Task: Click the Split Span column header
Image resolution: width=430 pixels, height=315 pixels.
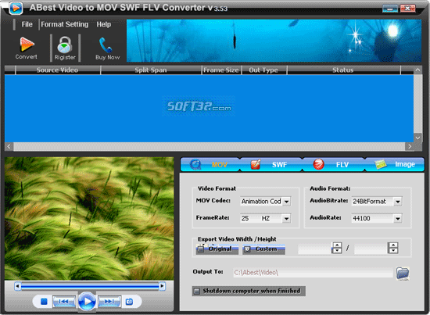Action: pyautogui.click(x=151, y=70)
